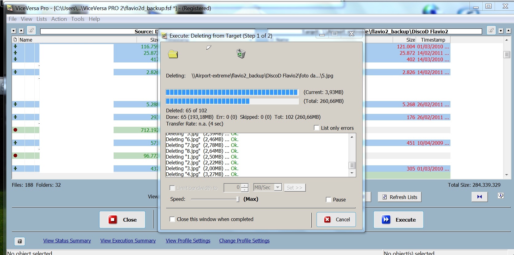Image resolution: width=514 pixels, height=255 pixels.
Task: Increment the bandwidth limit stepper
Action: coord(245,186)
